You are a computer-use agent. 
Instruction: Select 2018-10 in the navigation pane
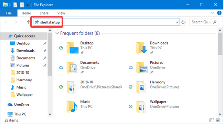(23, 73)
